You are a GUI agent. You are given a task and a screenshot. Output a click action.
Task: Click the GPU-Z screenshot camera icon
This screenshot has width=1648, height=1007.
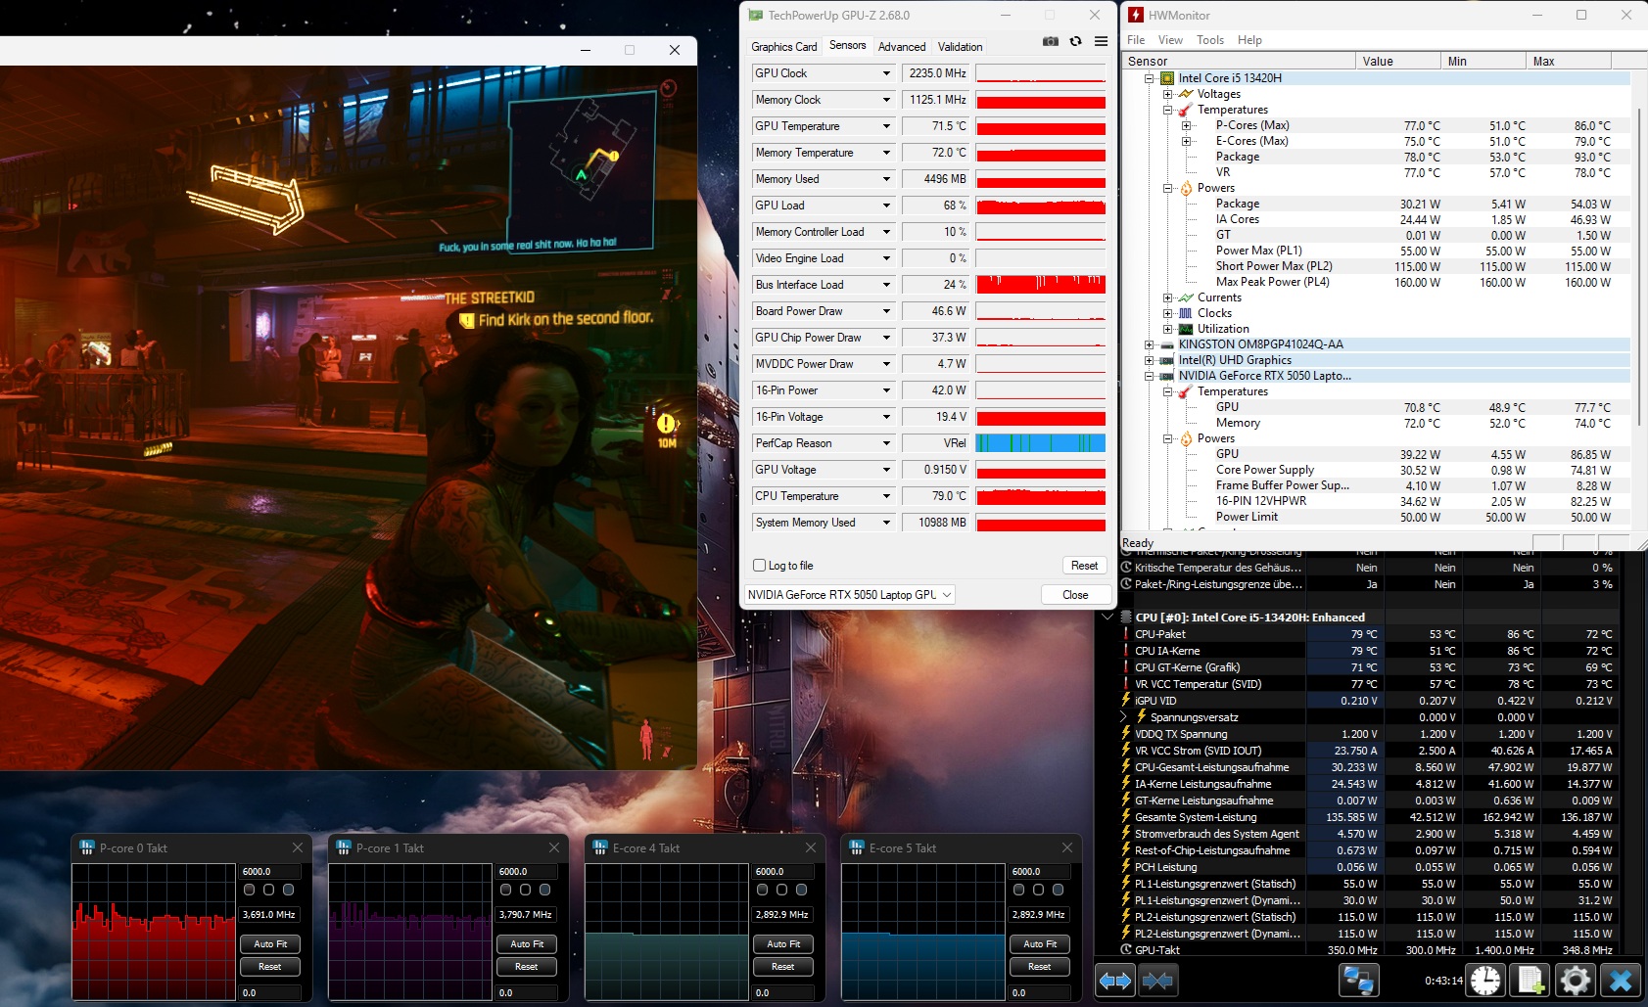pos(1050,42)
